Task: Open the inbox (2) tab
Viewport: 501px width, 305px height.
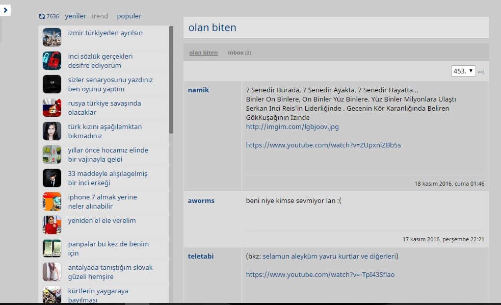Action: (240, 53)
